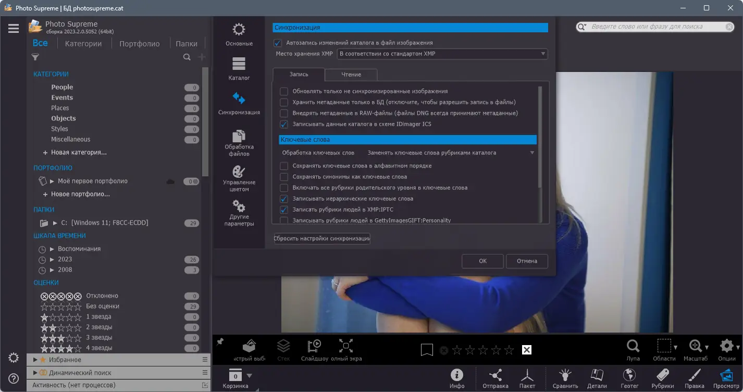Open the Другие параметры settings section
The height and width of the screenshot is (392, 743).
239,213
